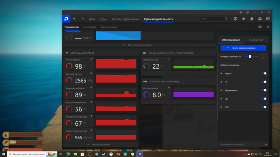Open notifications bell icon

(252, 19)
